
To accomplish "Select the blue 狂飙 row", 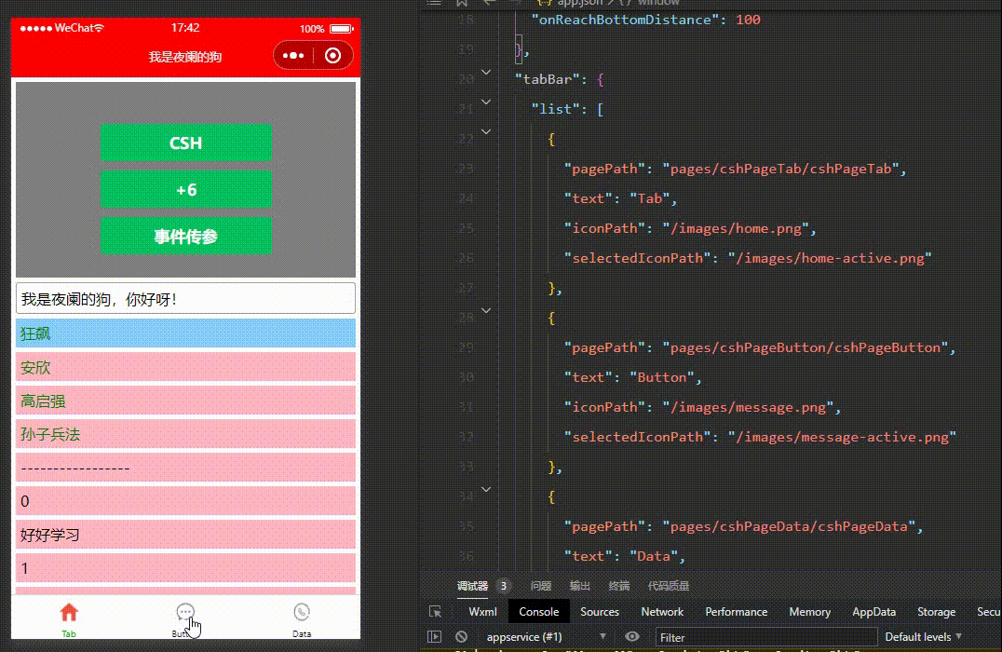I will (185, 333).
